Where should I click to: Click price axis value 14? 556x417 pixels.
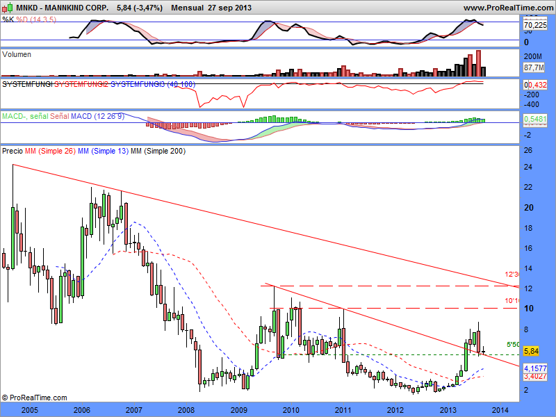click(528, 268)
